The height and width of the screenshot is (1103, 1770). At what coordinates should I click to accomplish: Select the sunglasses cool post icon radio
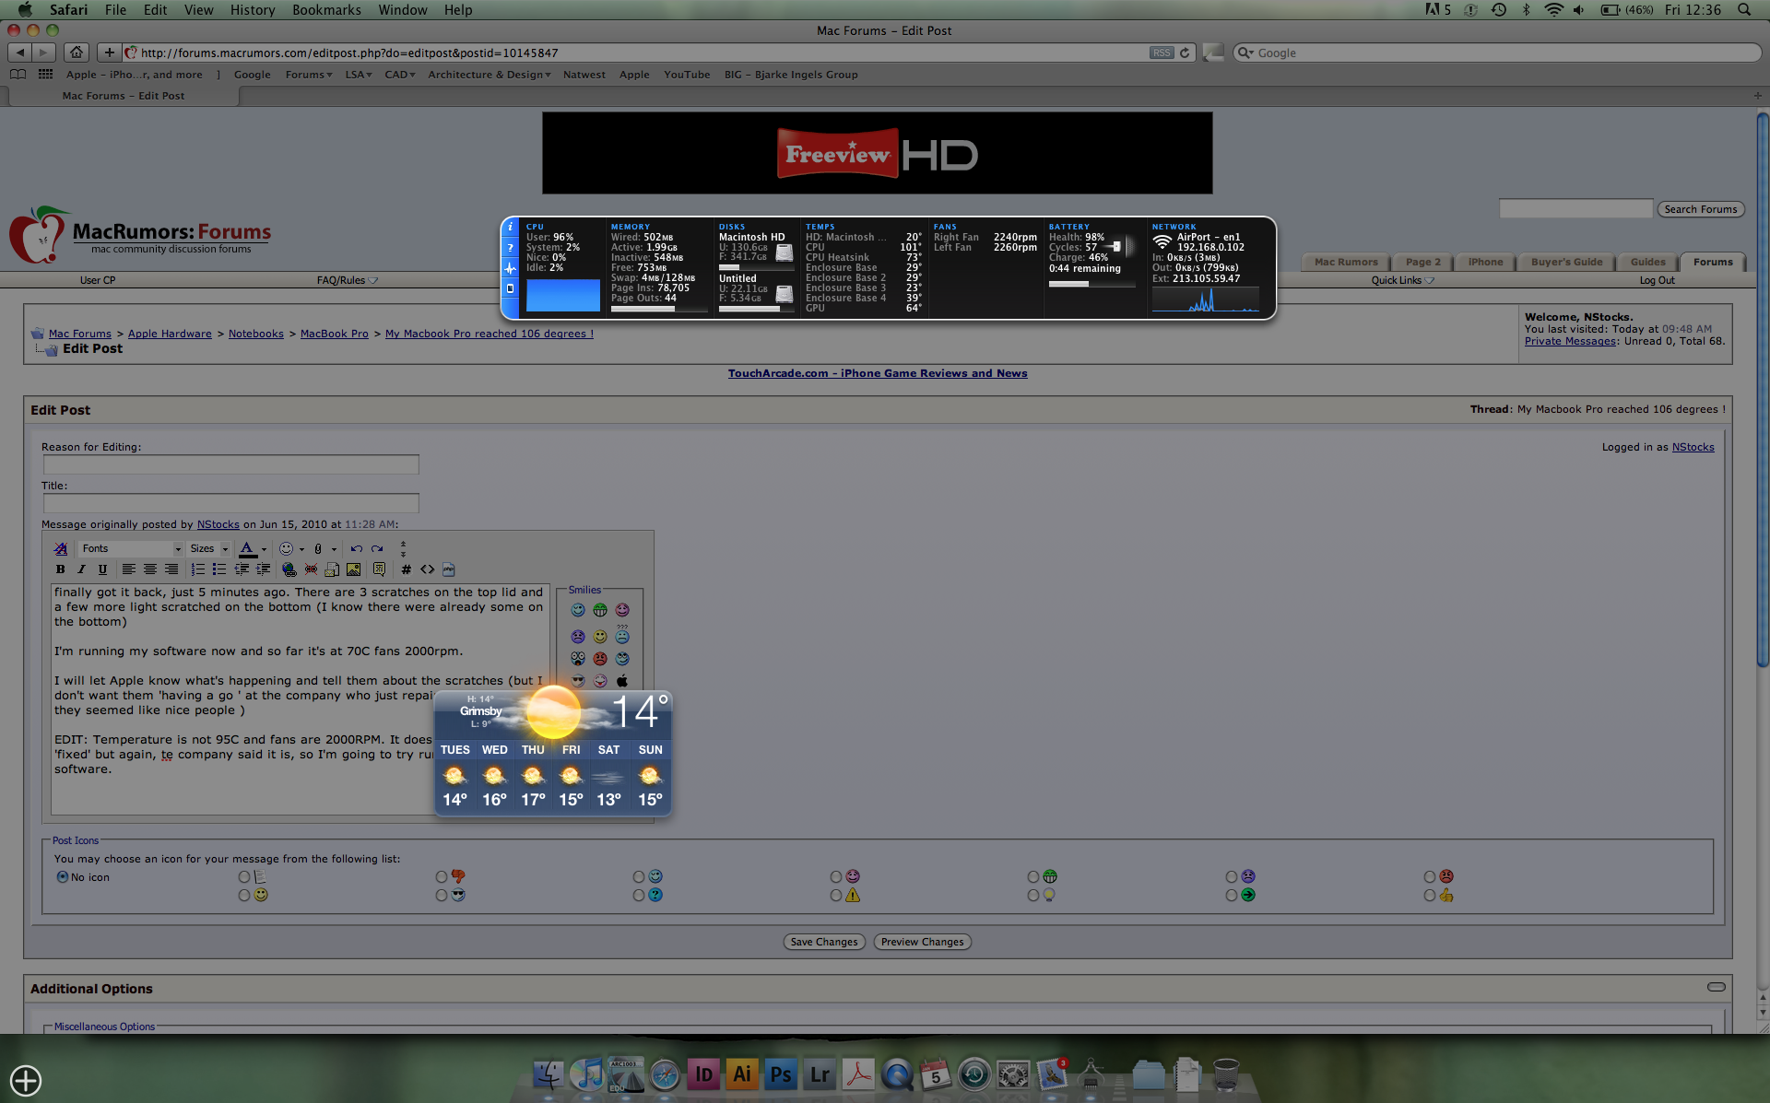pos(442,896)
